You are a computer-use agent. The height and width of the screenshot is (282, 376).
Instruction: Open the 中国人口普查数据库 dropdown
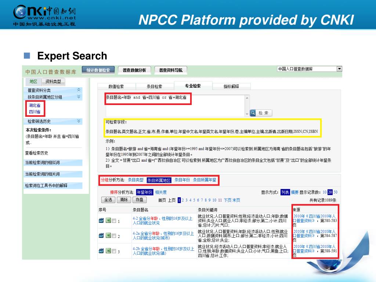click(x=339, y=69)
